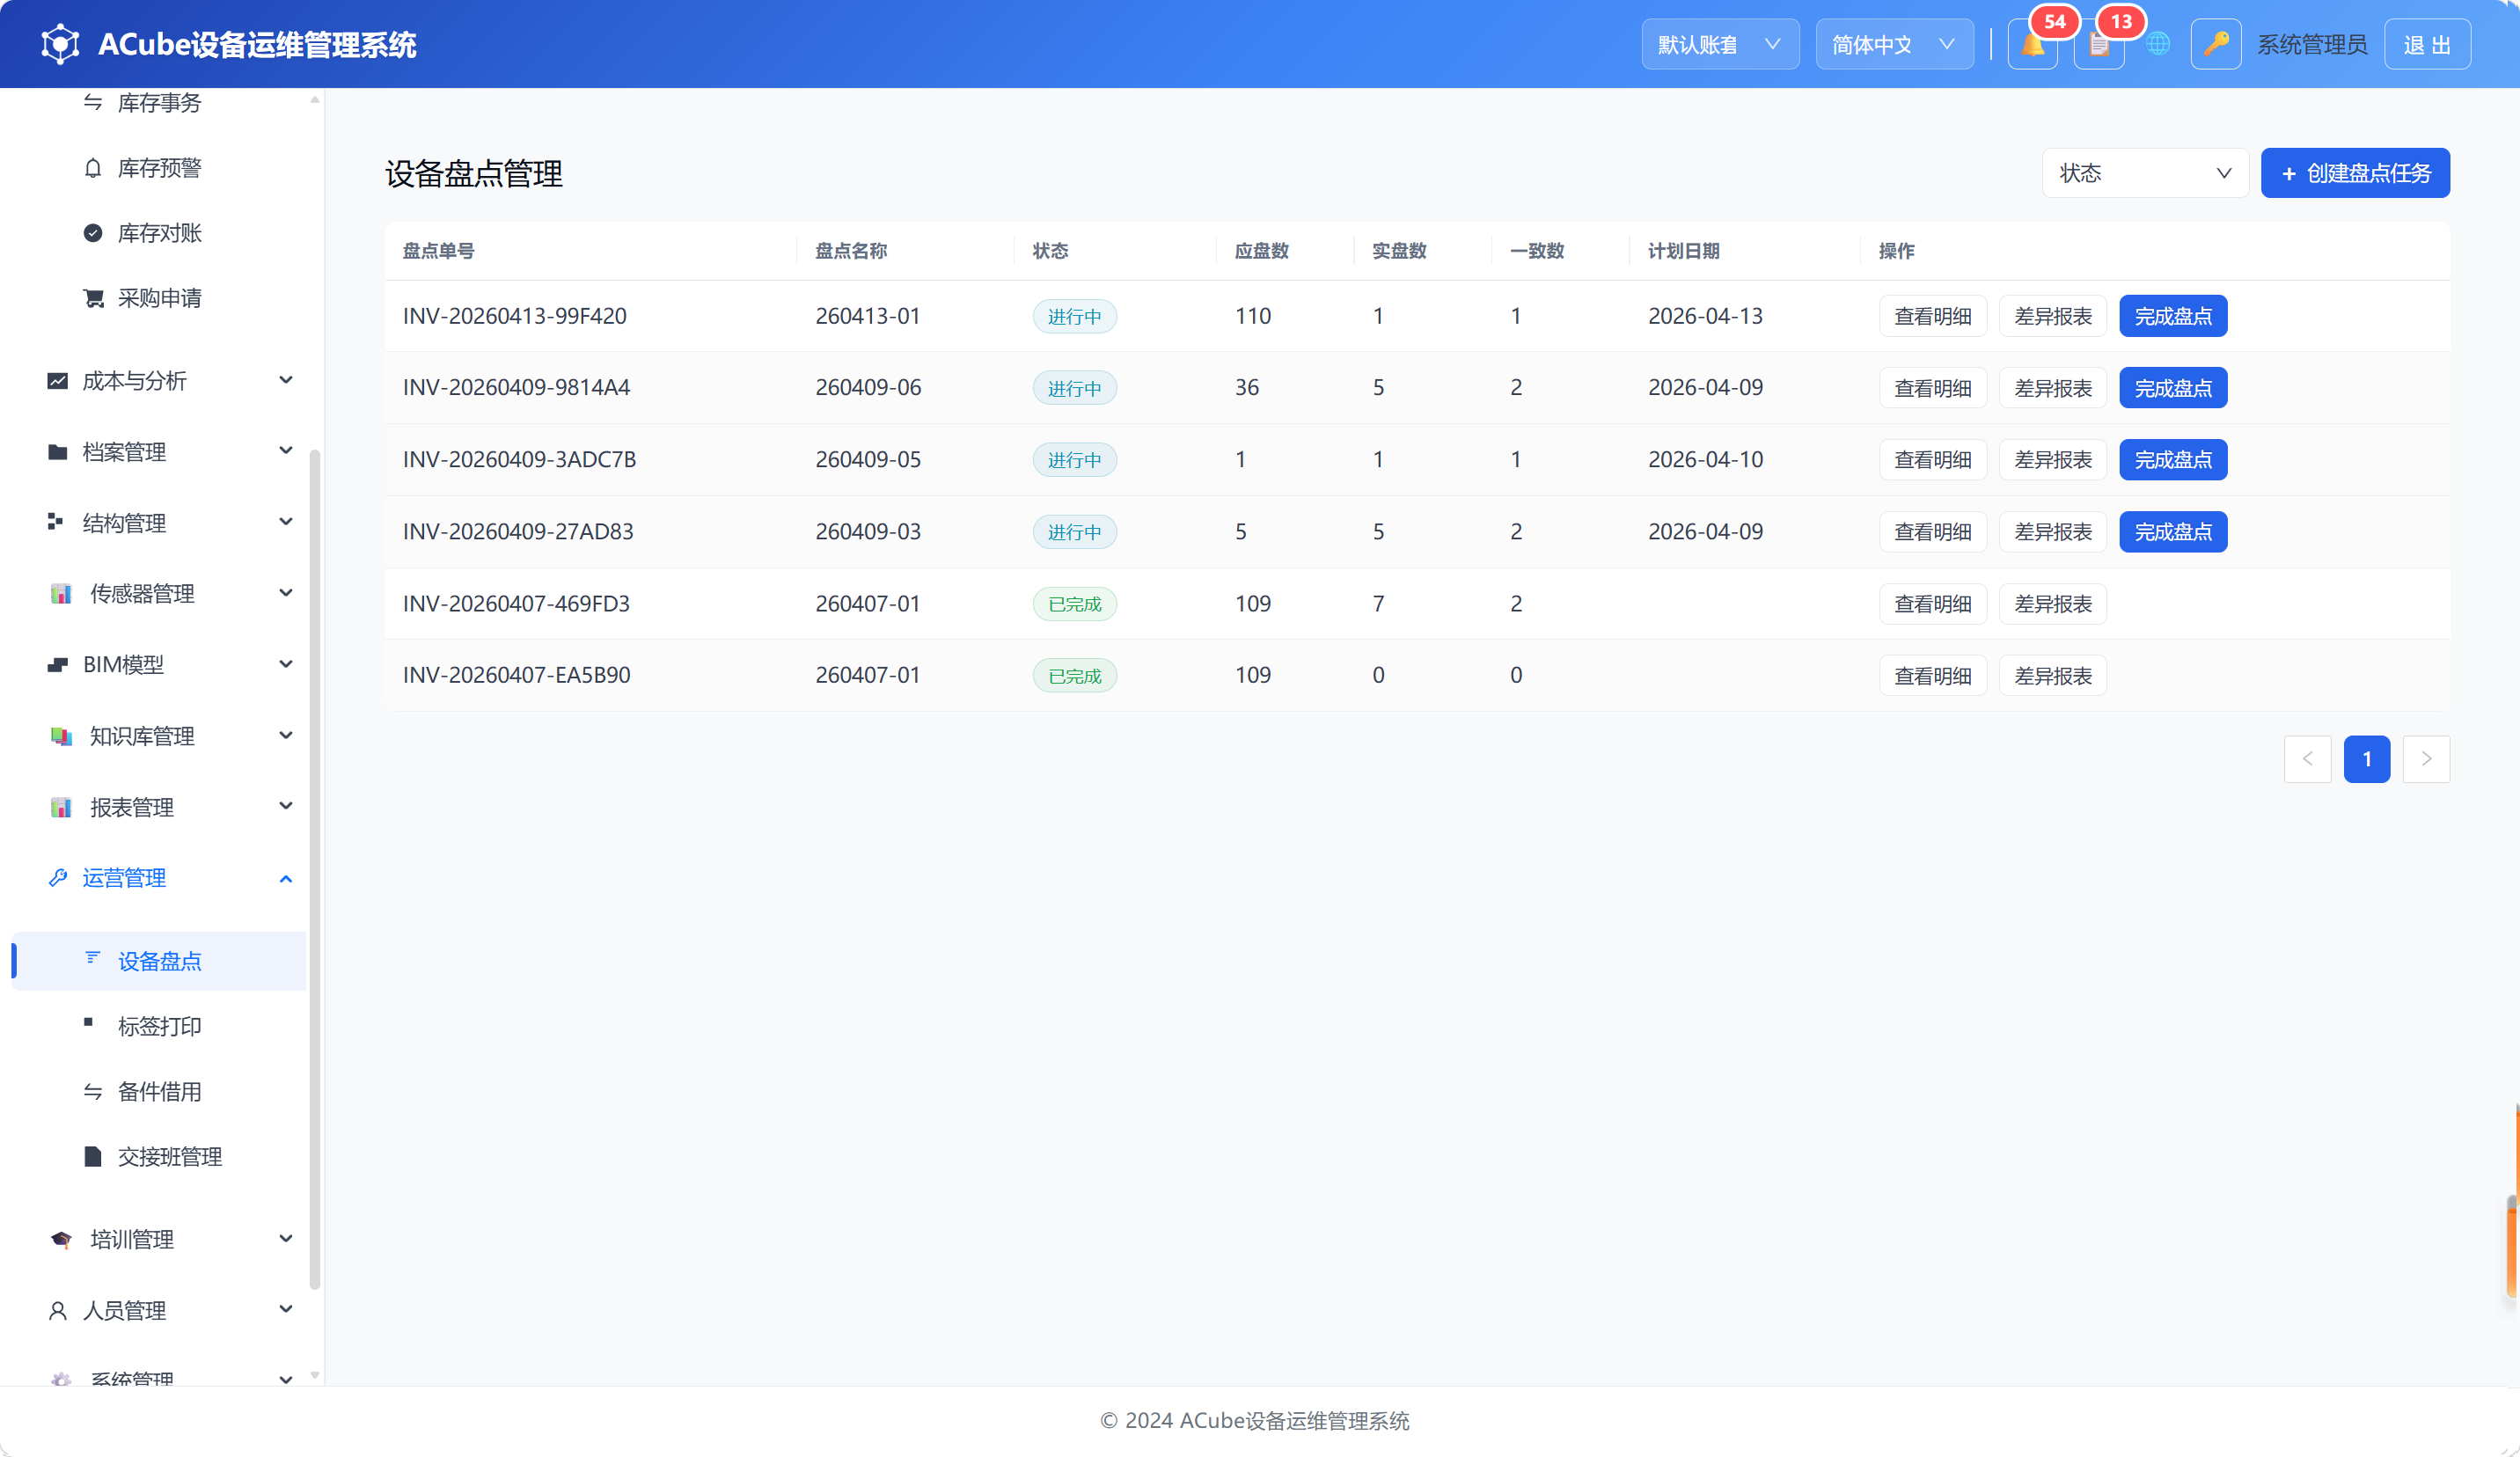
Task: Open 交接班管理 with the document icon
Action: click(170, 1157)
